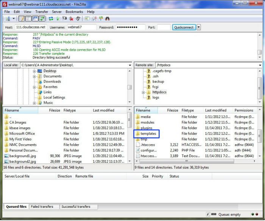Viewport: 265px width, 221px height.
Task: Select .cagefs-tmp in the remote tree
Action: [x=162, y=71]
